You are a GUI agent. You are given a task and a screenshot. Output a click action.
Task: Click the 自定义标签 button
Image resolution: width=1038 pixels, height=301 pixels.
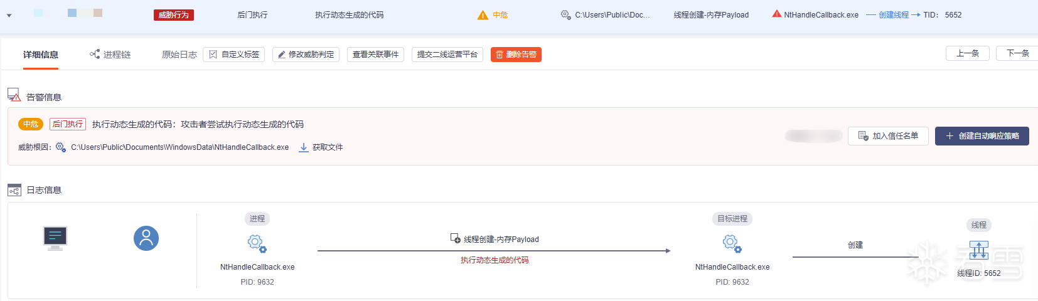coord(233,55)
